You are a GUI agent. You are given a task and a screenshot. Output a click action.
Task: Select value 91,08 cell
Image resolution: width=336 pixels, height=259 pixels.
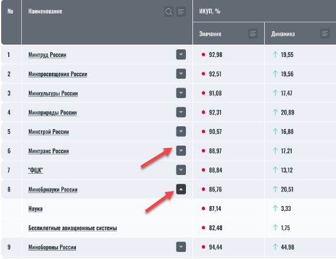215,93
